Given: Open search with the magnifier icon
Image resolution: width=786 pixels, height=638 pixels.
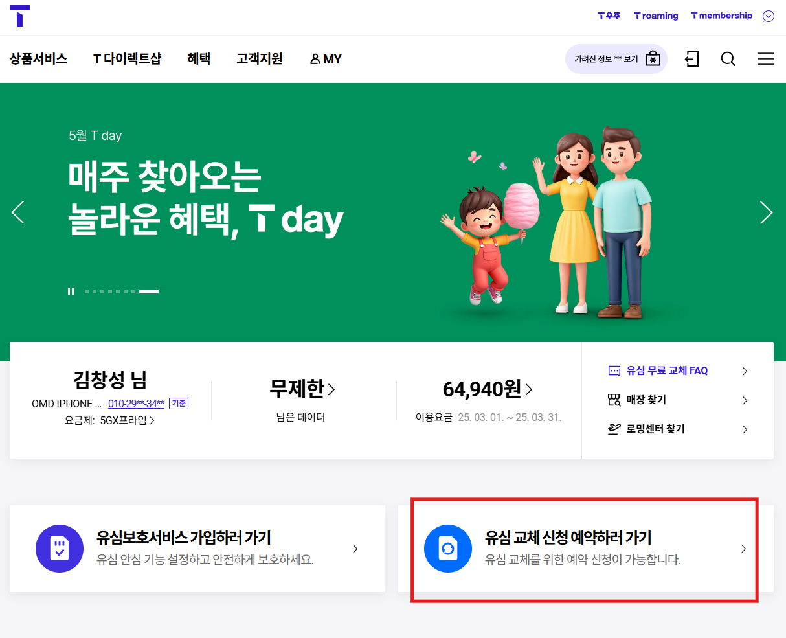Looking at the screenshot, I should click(728, 59).
